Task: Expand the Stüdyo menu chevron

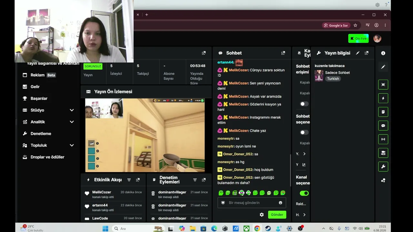Action: [x=72, y=110]
